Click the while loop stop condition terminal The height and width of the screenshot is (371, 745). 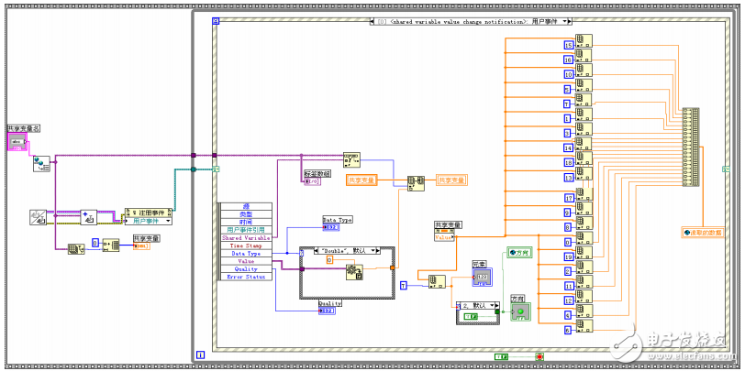pyautogui.click(x=539, y=356)
